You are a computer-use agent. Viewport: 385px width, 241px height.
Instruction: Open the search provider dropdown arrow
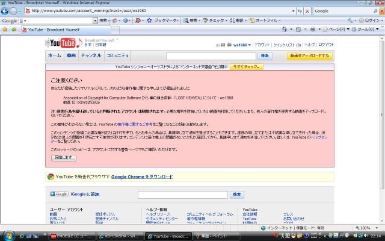tap(381, 11)
